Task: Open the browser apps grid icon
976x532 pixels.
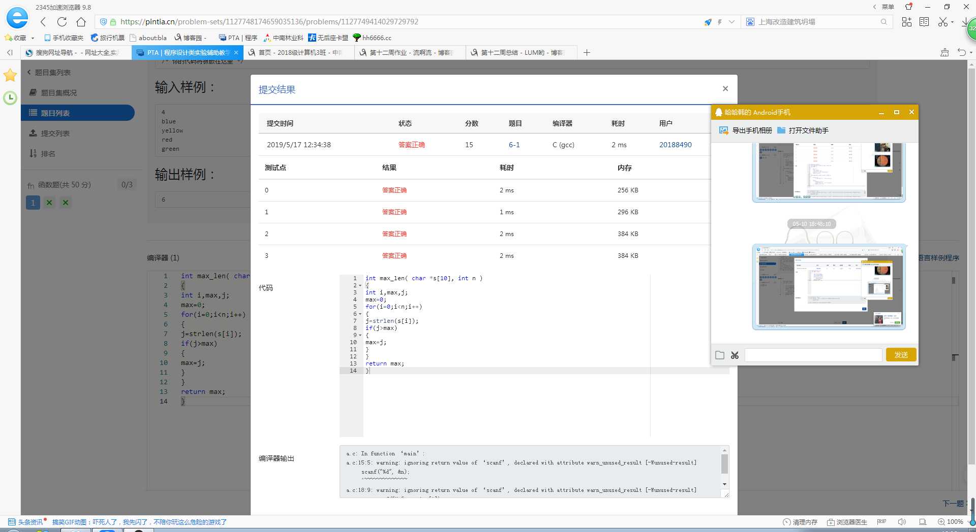Action: point(906,22)
